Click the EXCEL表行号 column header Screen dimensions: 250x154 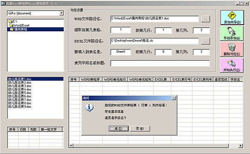(x=182, y=79)
